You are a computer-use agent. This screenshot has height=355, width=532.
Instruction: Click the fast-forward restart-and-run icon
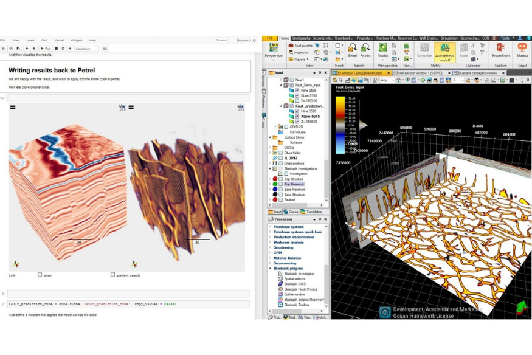point(70,49)
